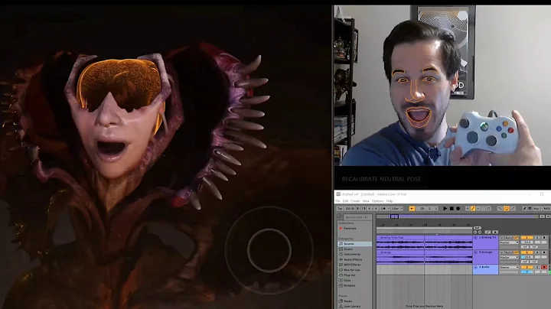Open the Create menu in Ableton
The image size is (551, 309).
355,201
